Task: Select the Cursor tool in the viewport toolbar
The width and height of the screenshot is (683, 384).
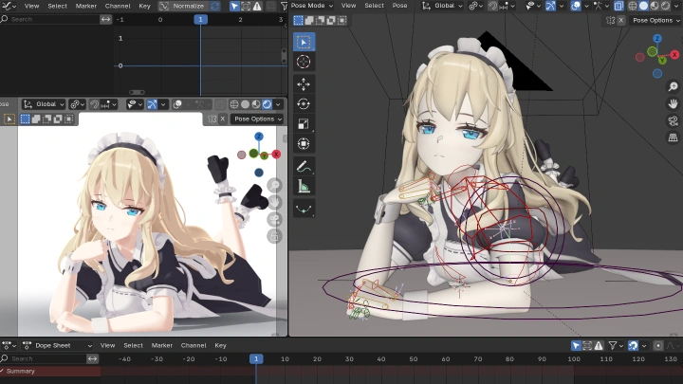Action: [304, 62]
